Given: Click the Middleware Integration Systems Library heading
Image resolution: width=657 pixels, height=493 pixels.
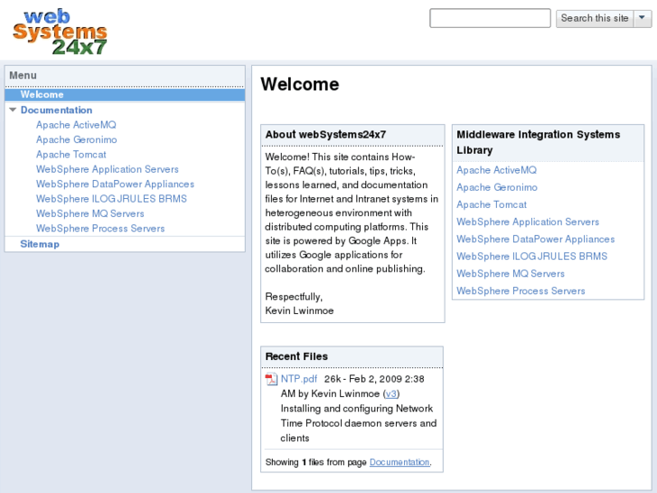Looking at the screenshot, I should [539, 142].
